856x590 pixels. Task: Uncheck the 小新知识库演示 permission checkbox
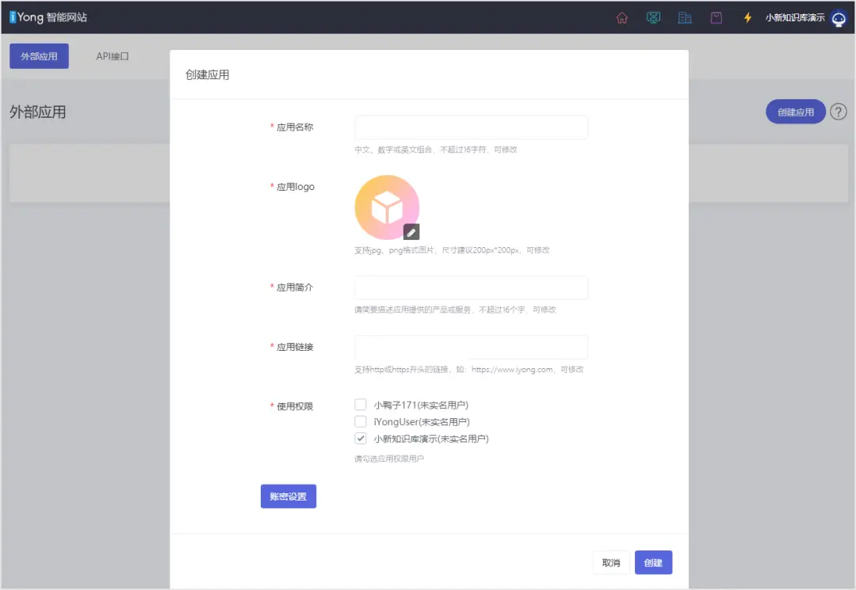click(361, 438)
